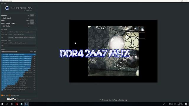The image size is (189, 106).
Task: Click the CB Version value field
Action: coord(22,40)
